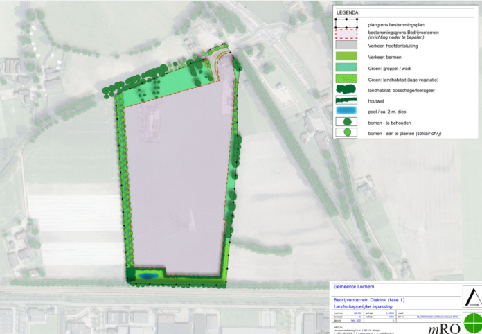
Task: Click the 'landhabitat: bosschage/foerageer' legend text
Action: pyautogui.click(x=402, y=90)
